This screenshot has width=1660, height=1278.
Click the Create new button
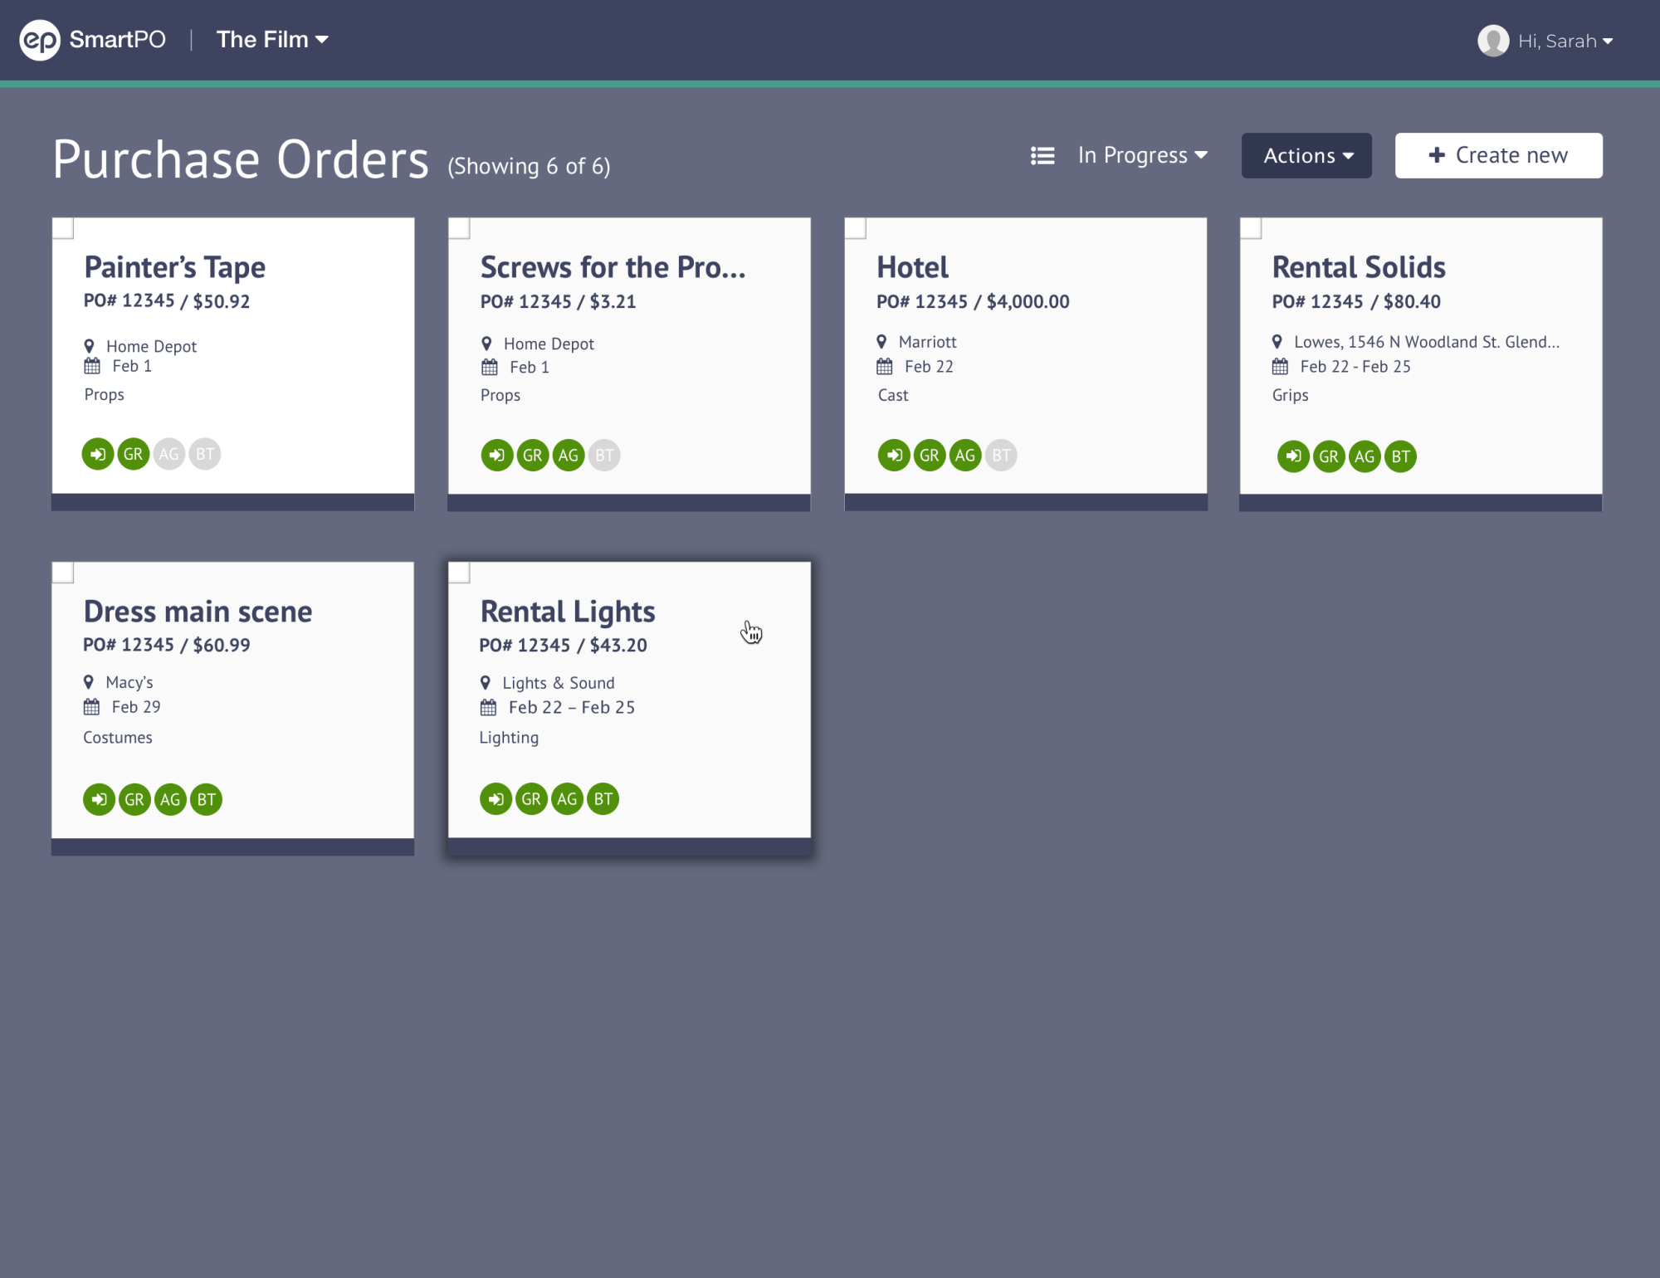coord(1498,155)
